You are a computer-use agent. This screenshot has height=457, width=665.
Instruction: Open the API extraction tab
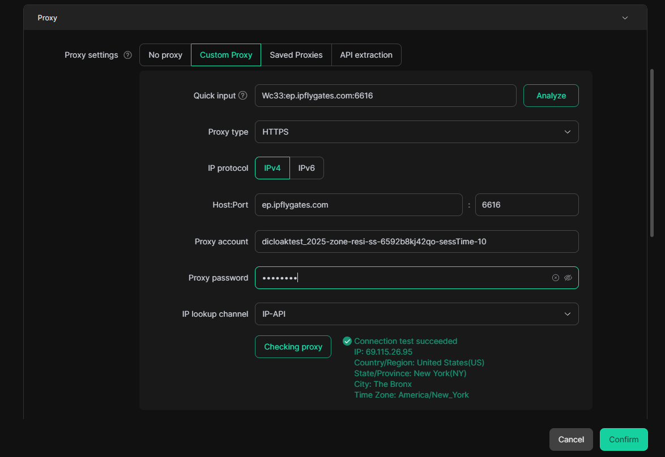coord(366,55)
